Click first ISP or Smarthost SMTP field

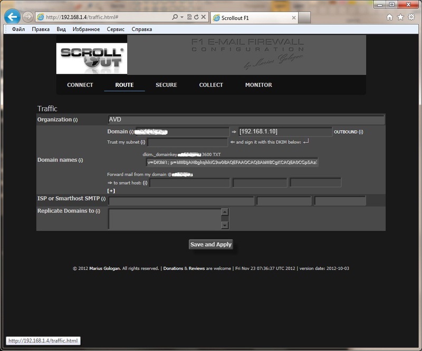pyautogui.click(x=181, y=201)
